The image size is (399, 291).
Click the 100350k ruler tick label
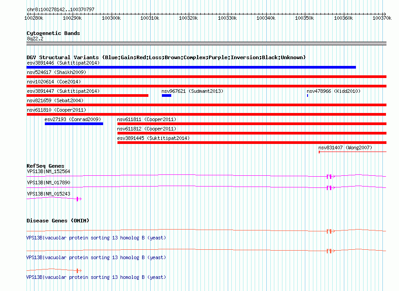304,18
